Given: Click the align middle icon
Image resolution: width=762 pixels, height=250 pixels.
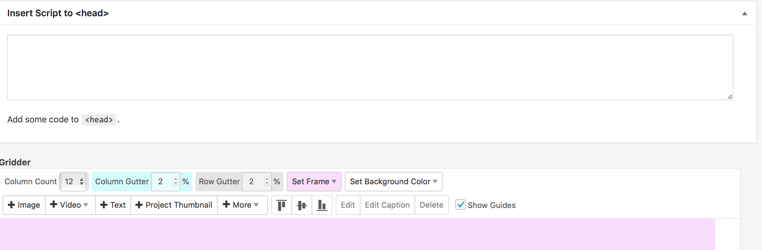Looking at the screenshot, I should (x=302, y=205).
